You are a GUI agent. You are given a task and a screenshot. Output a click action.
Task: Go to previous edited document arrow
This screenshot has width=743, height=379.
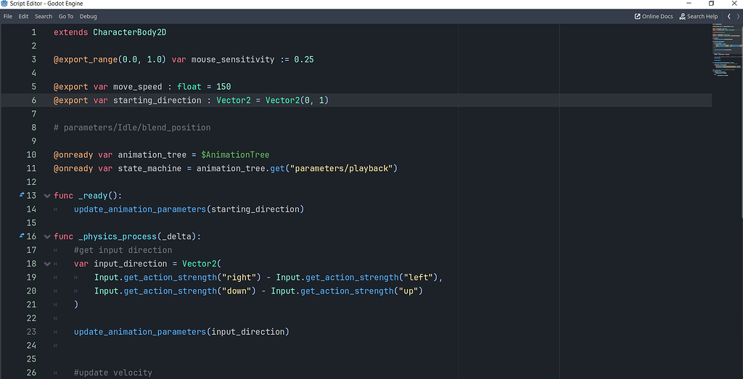click(x=728, y=17)
